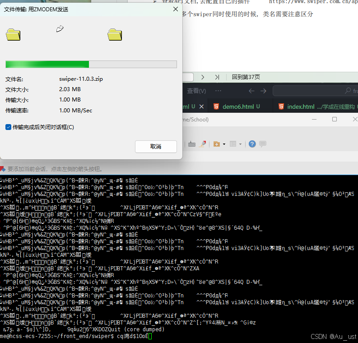Click the HTML5 icon on index.html tab

point(281,107)
